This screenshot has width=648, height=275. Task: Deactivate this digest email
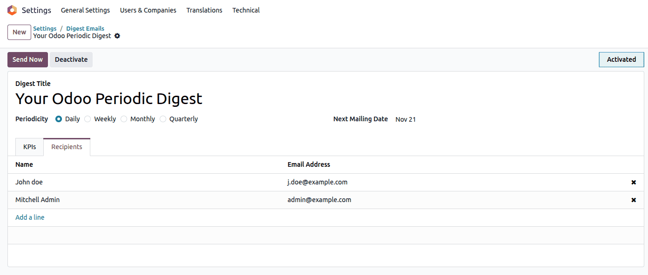click(x=71, y=59)
